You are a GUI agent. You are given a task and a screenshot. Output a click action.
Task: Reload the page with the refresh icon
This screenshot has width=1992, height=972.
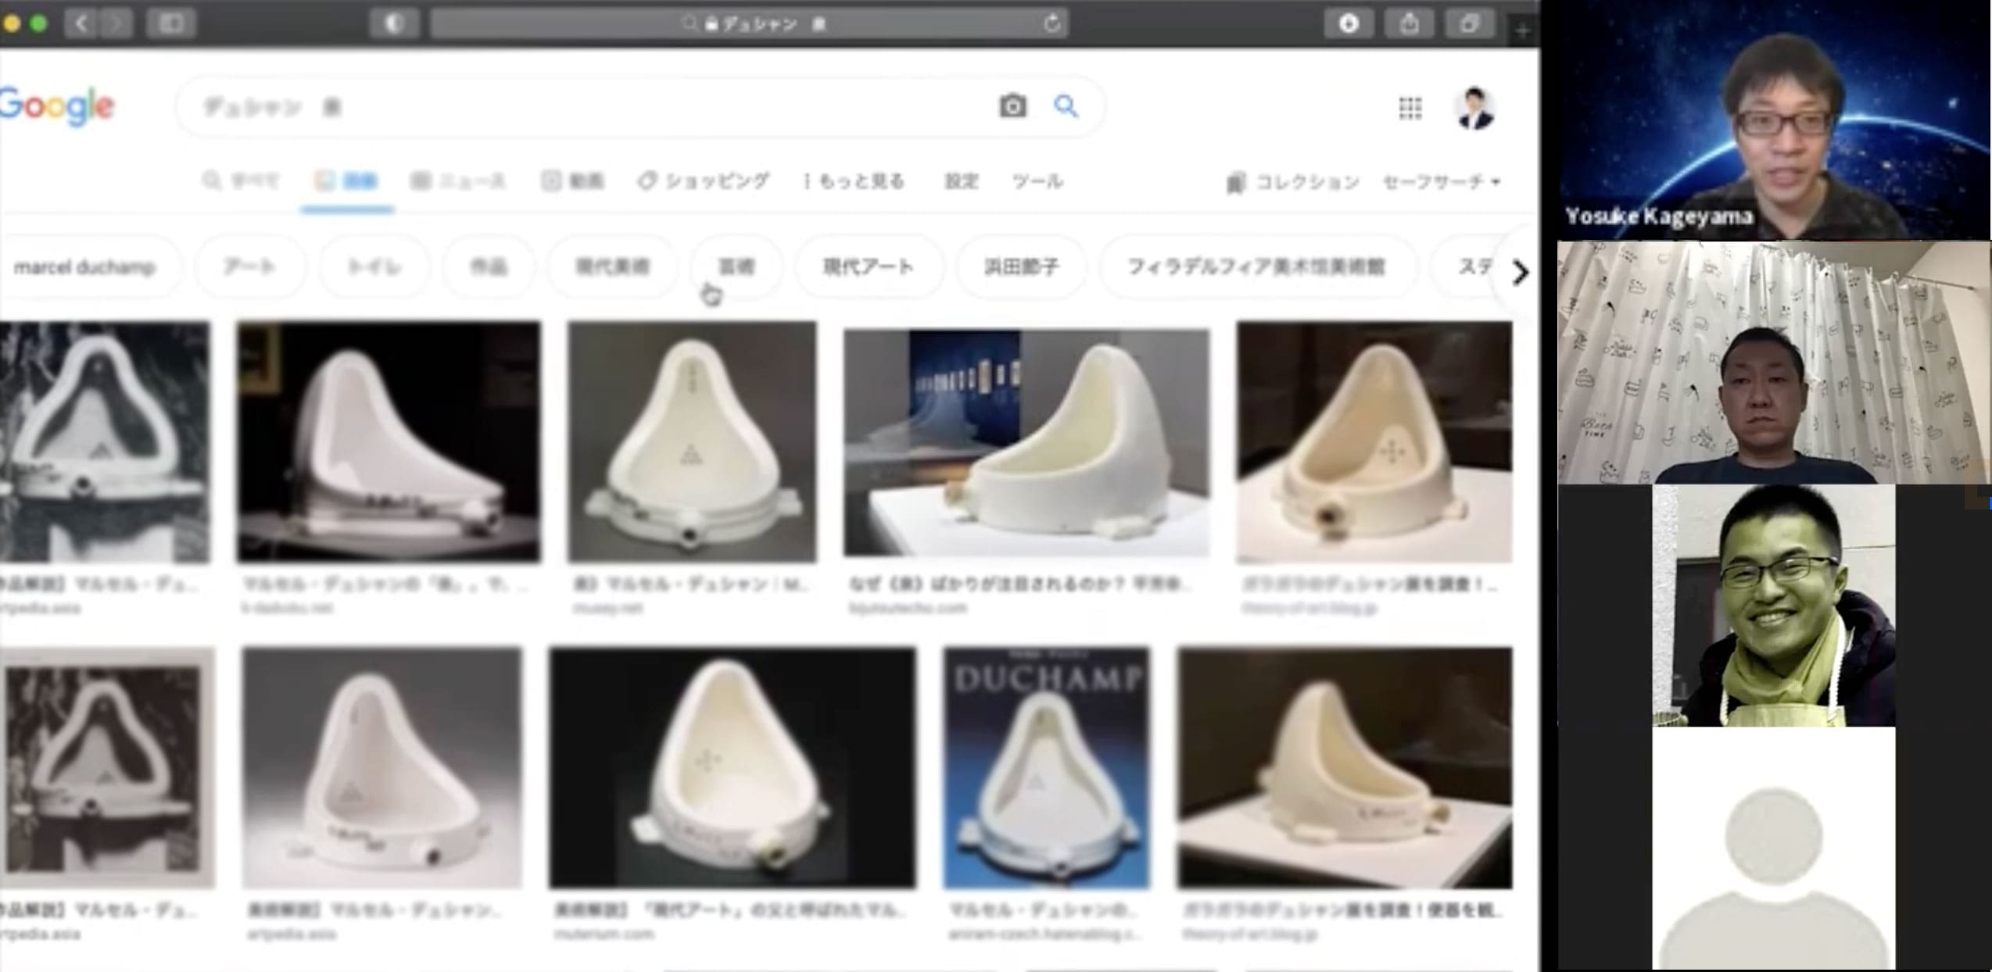pyautogui.click(x=1052, y=23)
